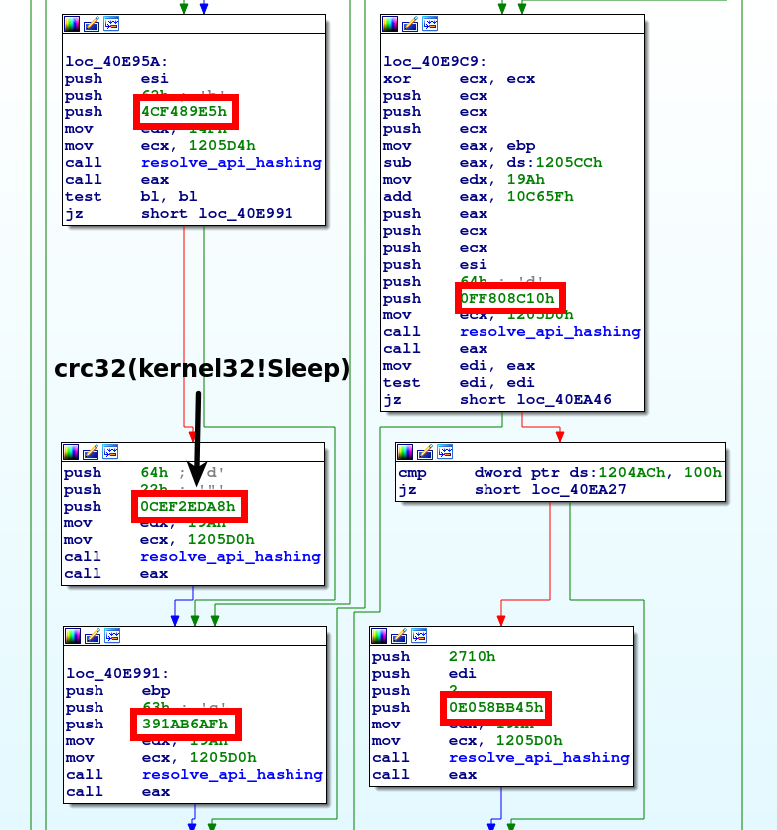Select 'push ebp' in loc_40E991 block
This screenshot has height=830, width=777.
118,691
